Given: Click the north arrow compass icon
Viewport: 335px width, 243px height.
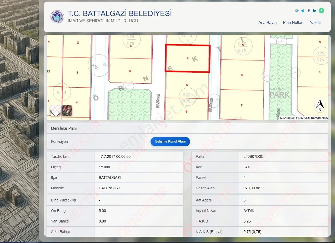Looking at the screenshot, I should tap(320, 105).
